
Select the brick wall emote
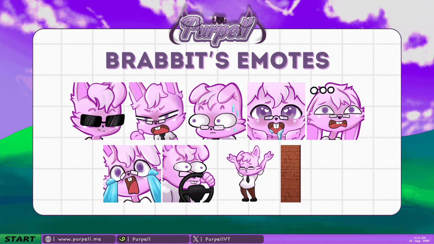pyautogui.click(x=291, y=174)
